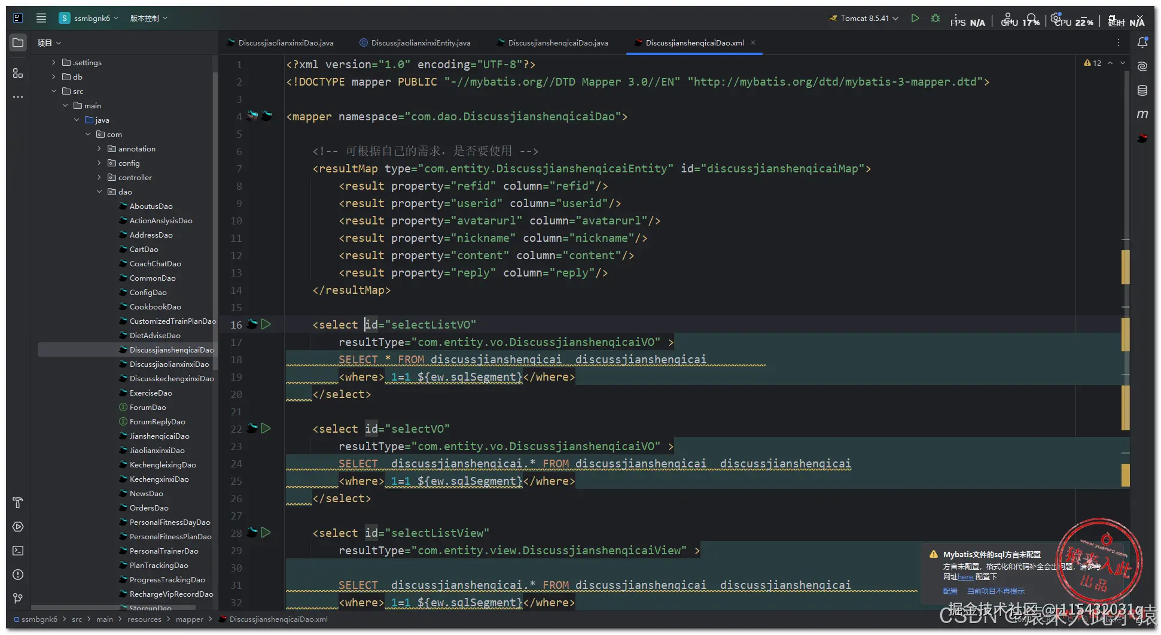Collapse the java folder

click(x=76, y=120)
